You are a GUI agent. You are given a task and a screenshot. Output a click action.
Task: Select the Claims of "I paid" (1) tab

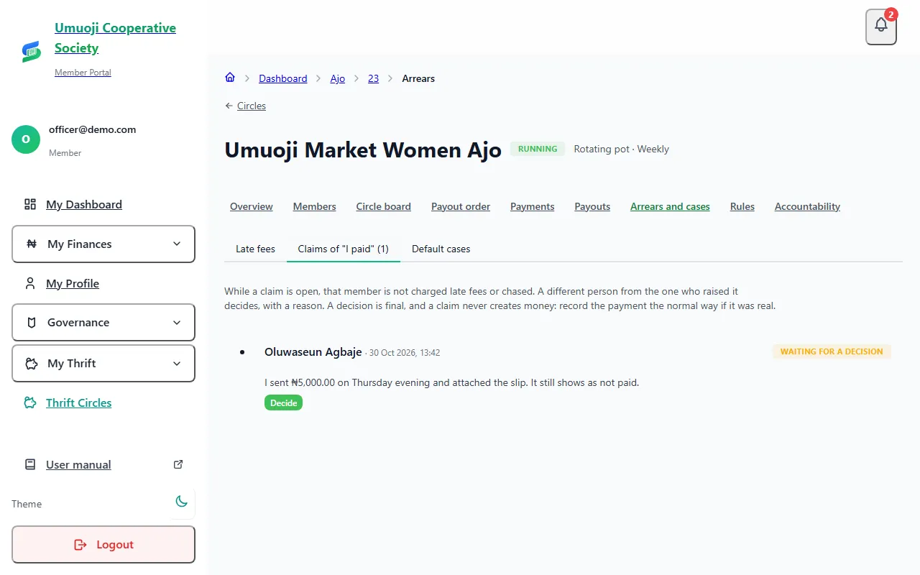[344, 249]
